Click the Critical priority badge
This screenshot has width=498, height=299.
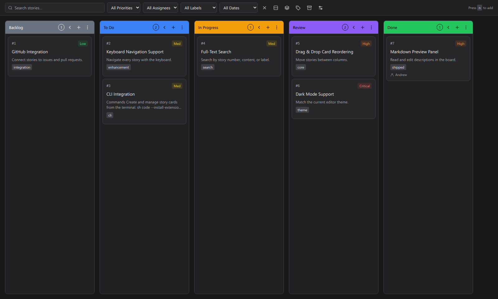pyautogui.click(x=364, y=86)
